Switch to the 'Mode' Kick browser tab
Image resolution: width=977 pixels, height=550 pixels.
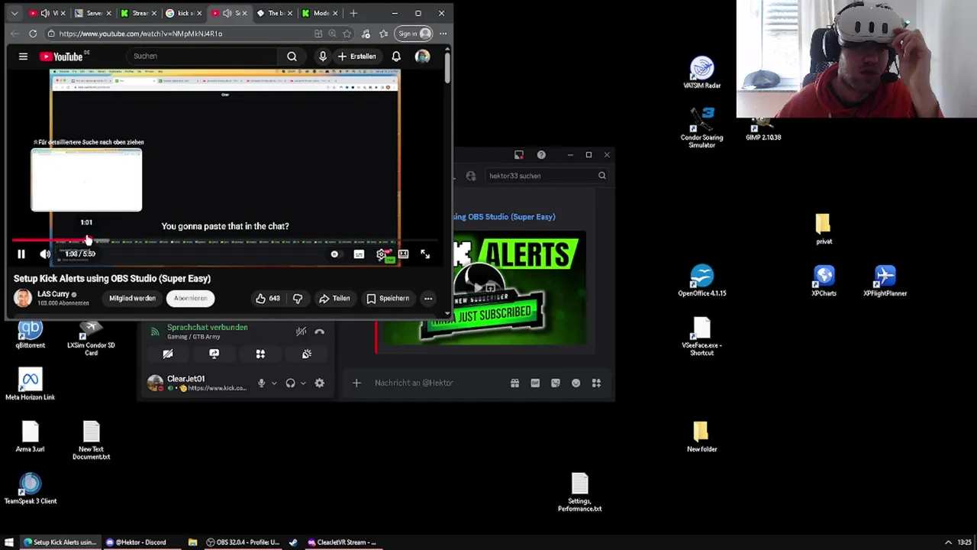pyautogui.click(x=321, y=13)
